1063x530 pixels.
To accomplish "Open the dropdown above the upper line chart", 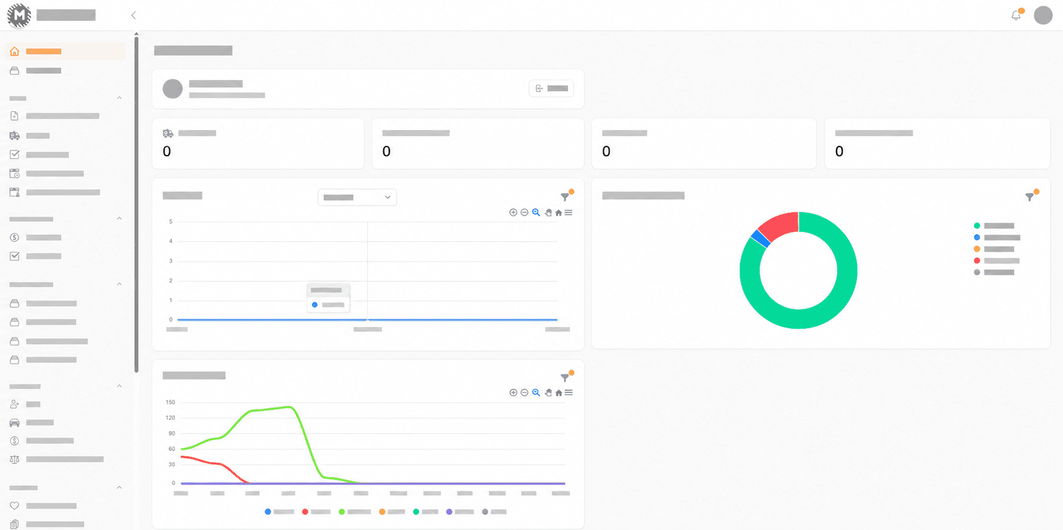I will click(357, 197).
